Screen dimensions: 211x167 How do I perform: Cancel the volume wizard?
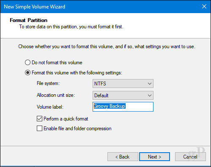tap(190, 156)
